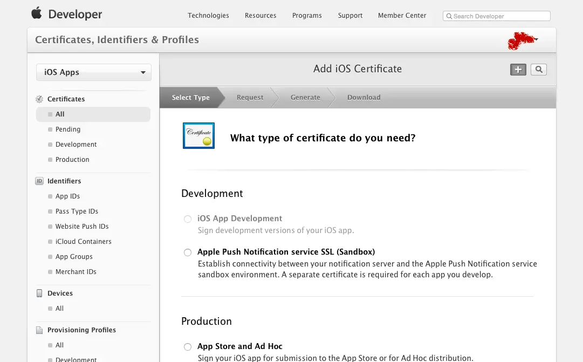Open the Resources menu

[x=260, y=15]
